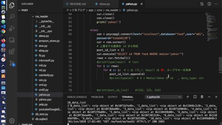Open the Remote Explorer view
Image resolution: width=222 pixels, height=125 pixels.
pyautogui.click(x=11, y=40)
